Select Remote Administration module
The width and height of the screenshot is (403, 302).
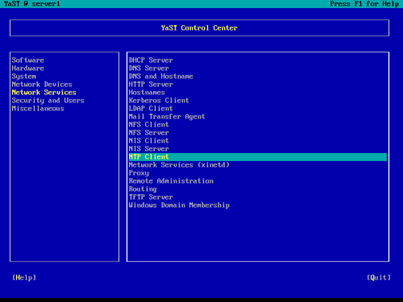tap(171, 181)
